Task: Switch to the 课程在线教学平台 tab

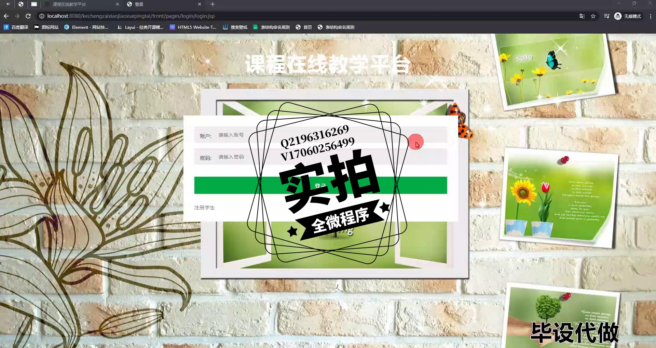Action: pos(81,4)
